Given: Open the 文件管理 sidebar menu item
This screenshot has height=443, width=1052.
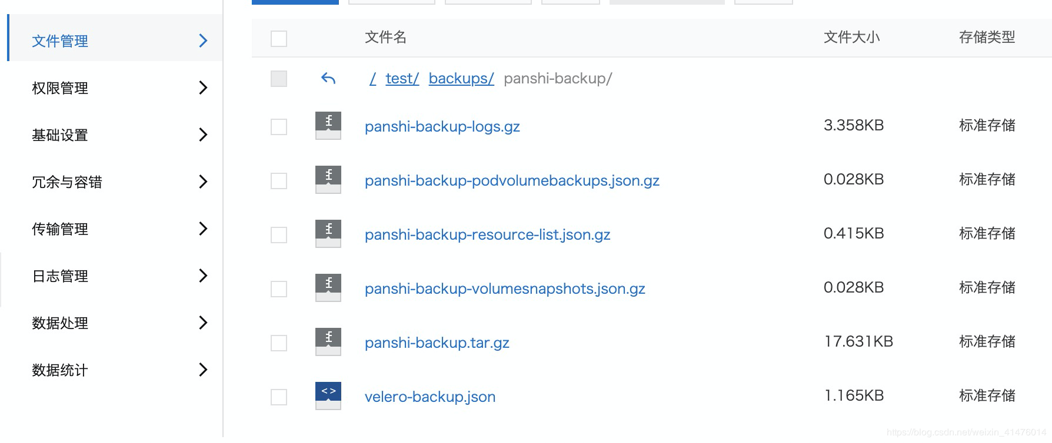Looking at the screenshot, I should (115, 41).
